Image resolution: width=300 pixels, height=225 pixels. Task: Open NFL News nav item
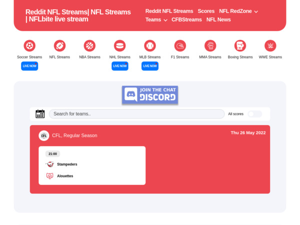[x=218, y=19]
